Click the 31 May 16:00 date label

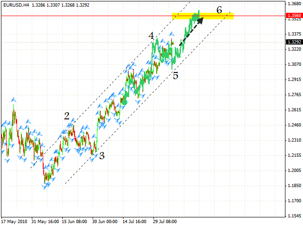[x=45, y=222]
